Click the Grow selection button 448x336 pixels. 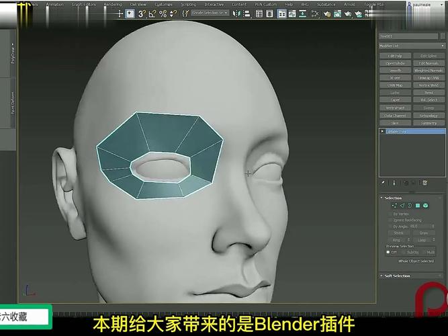(424, 233)
